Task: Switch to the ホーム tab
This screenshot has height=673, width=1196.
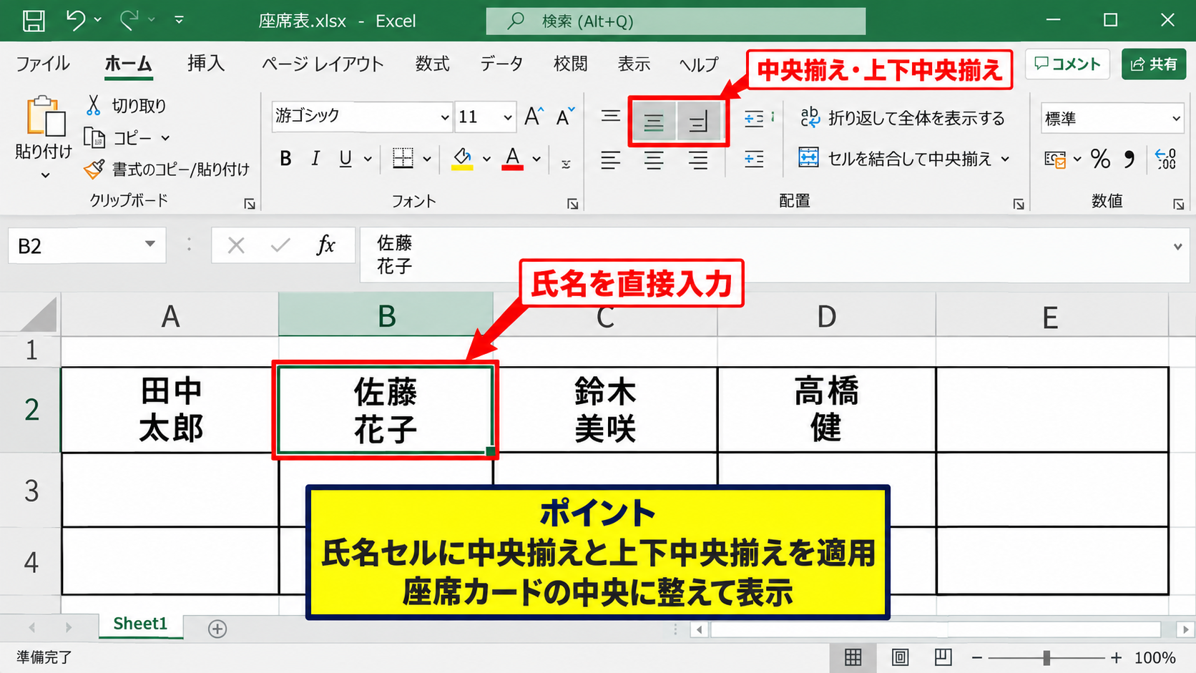Action: 128,64
